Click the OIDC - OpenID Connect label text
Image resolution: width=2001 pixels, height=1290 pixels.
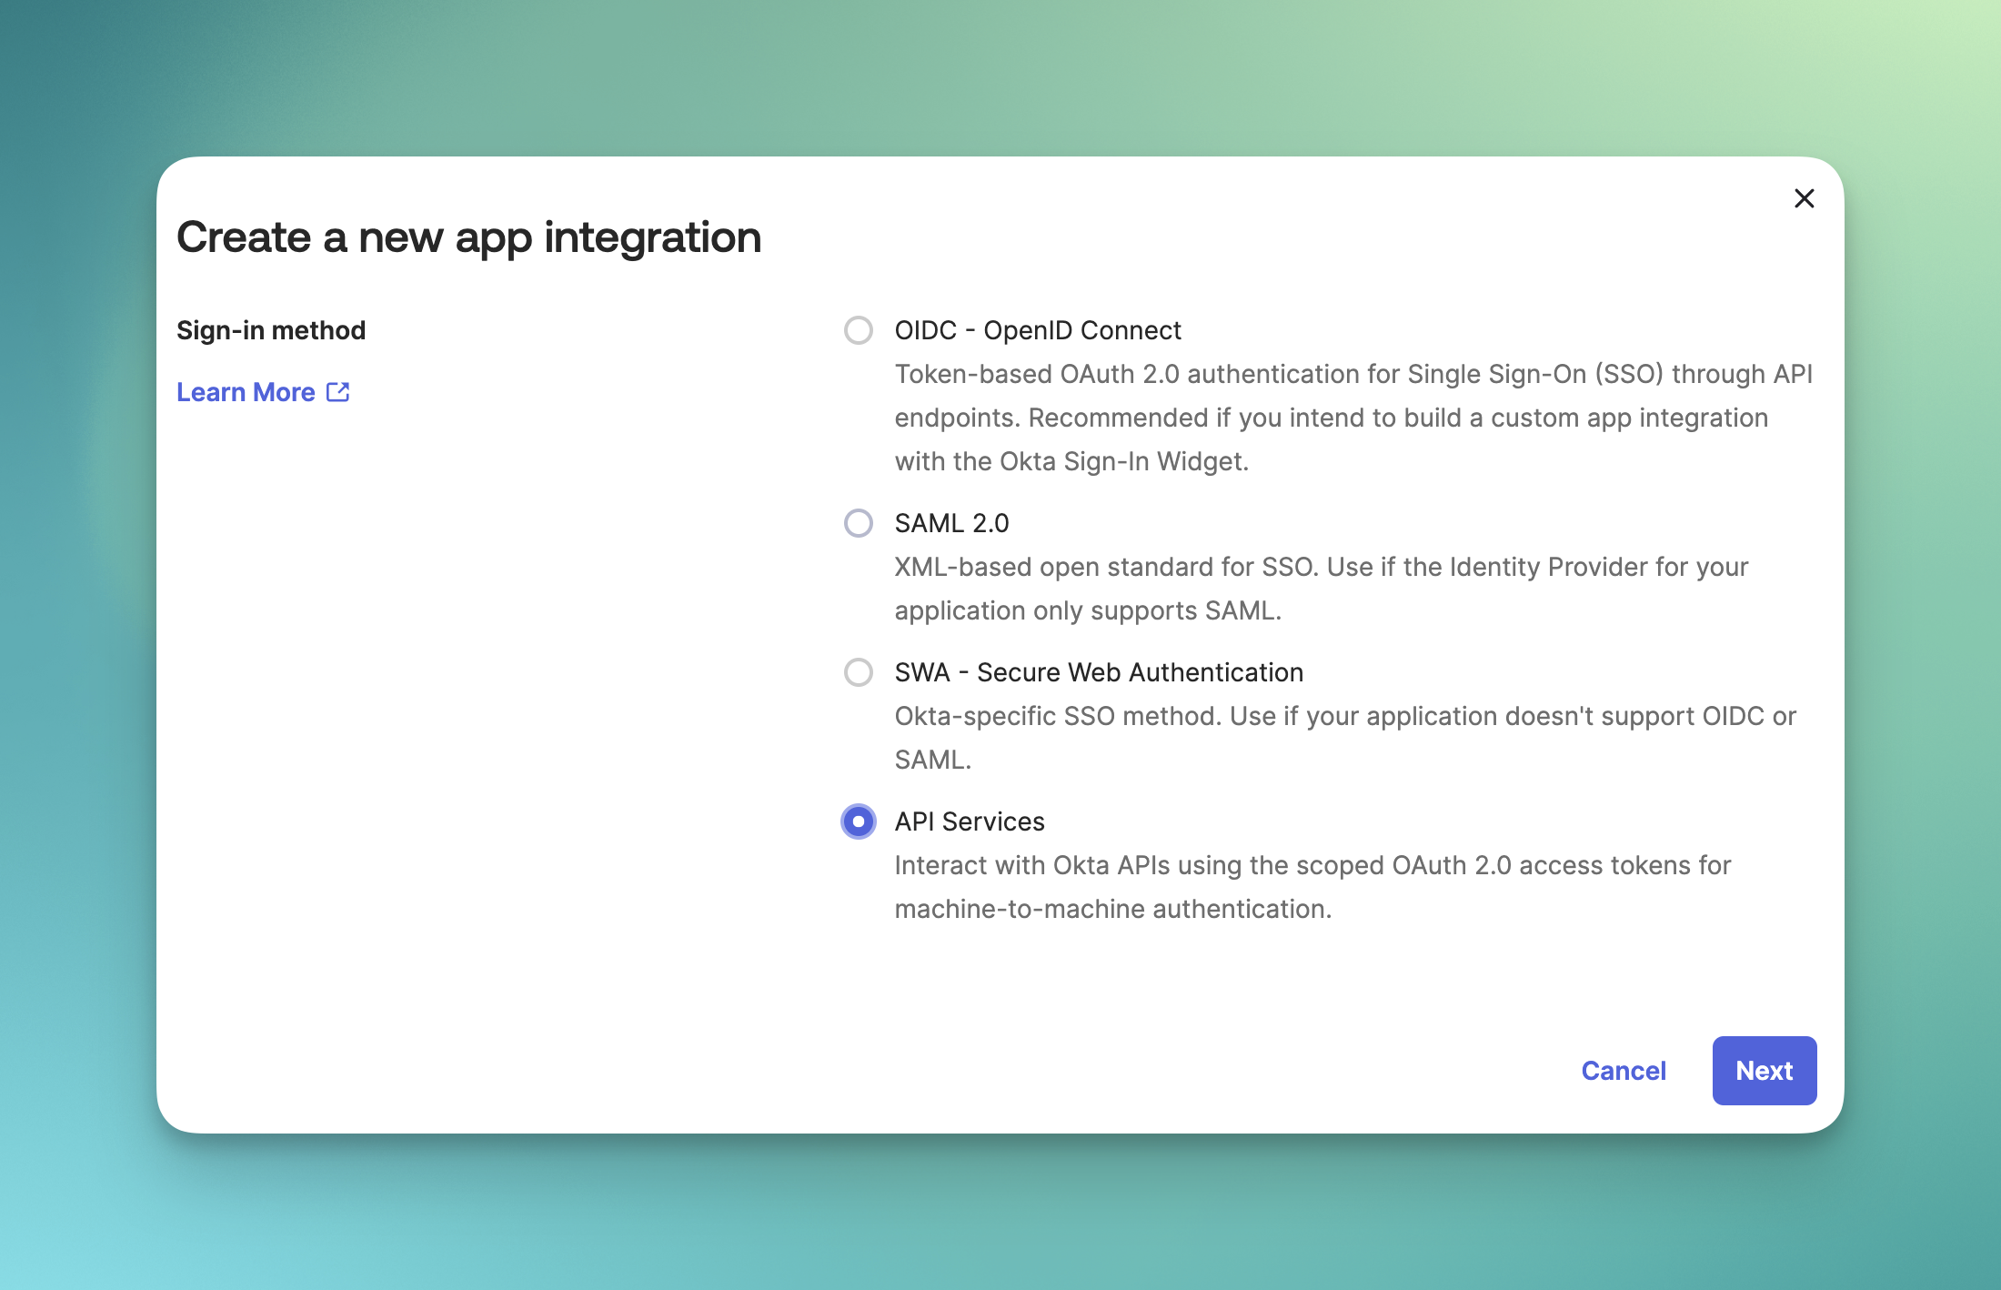click(1037, 330)
